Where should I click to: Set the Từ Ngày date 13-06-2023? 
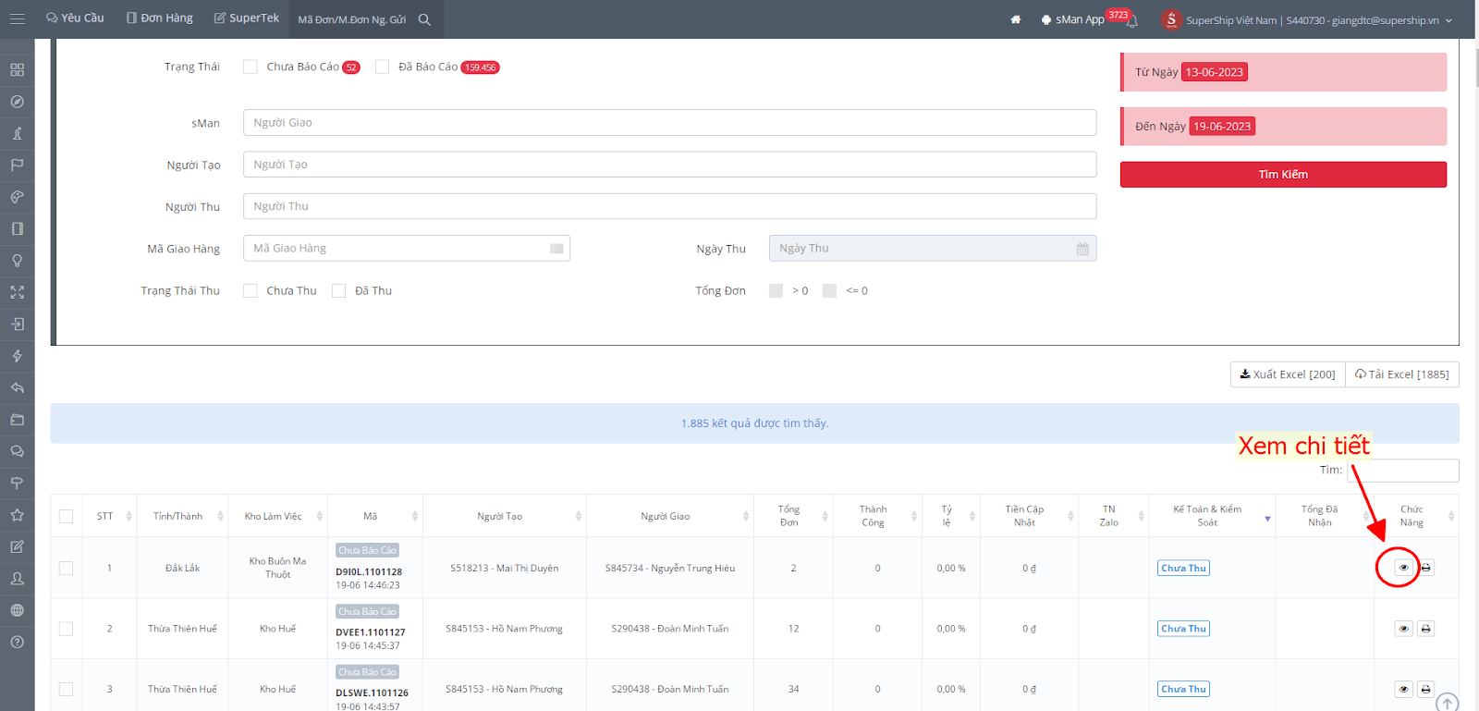click(1215, 72)
